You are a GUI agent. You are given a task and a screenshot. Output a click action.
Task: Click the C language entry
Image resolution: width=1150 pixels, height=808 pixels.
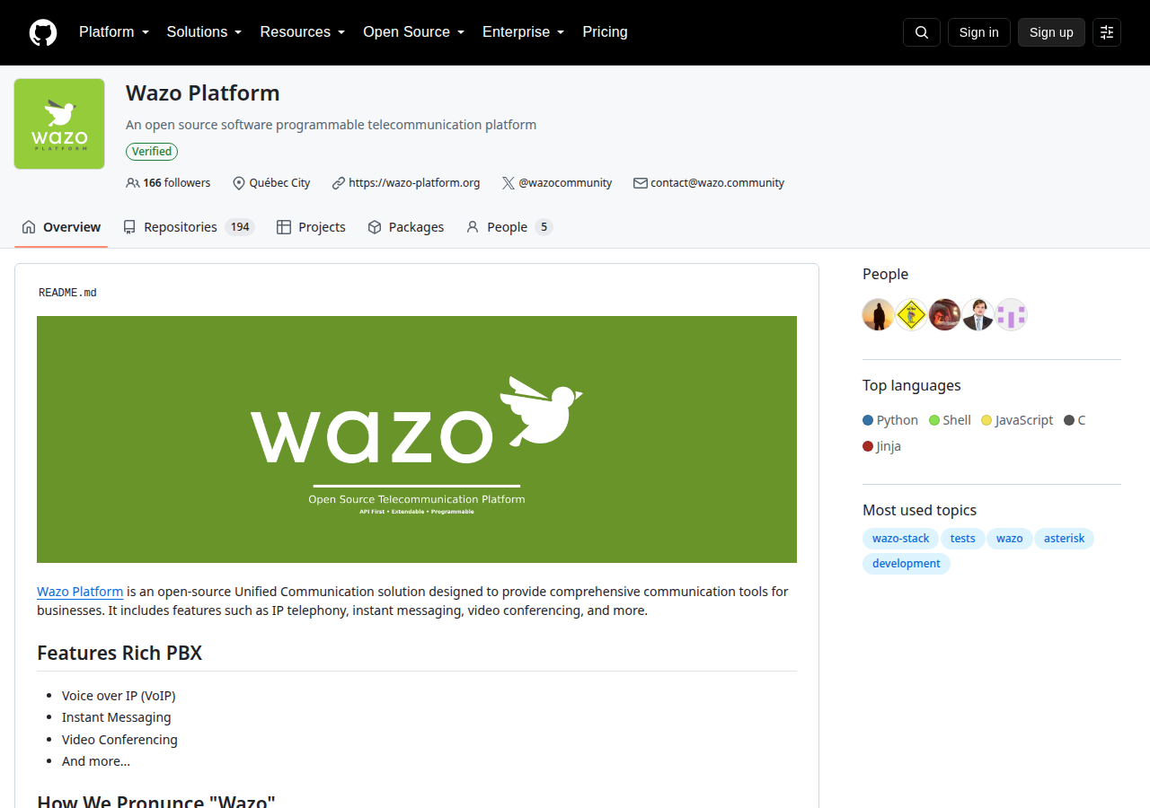tap(1075, 420)
